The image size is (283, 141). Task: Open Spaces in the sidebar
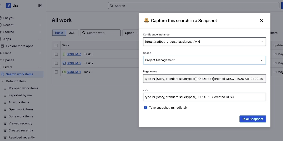pos(9,60)
